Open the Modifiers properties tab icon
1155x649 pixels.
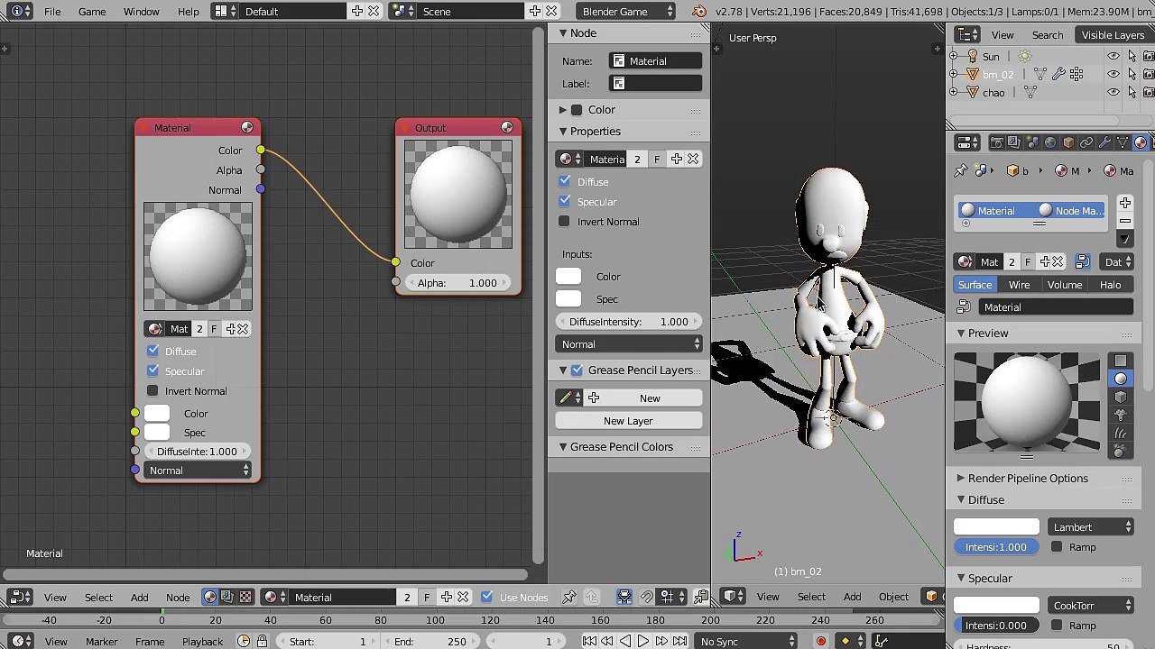[x=1104, y=142]
